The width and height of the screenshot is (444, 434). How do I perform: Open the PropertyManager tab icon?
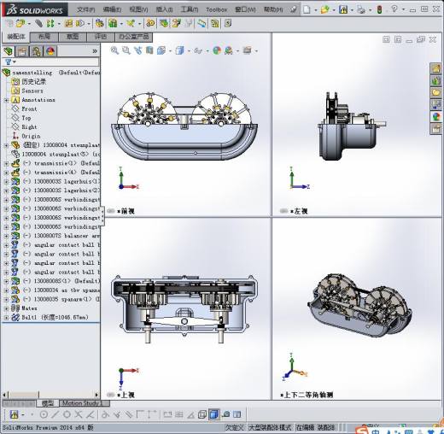tap(22, 51)
